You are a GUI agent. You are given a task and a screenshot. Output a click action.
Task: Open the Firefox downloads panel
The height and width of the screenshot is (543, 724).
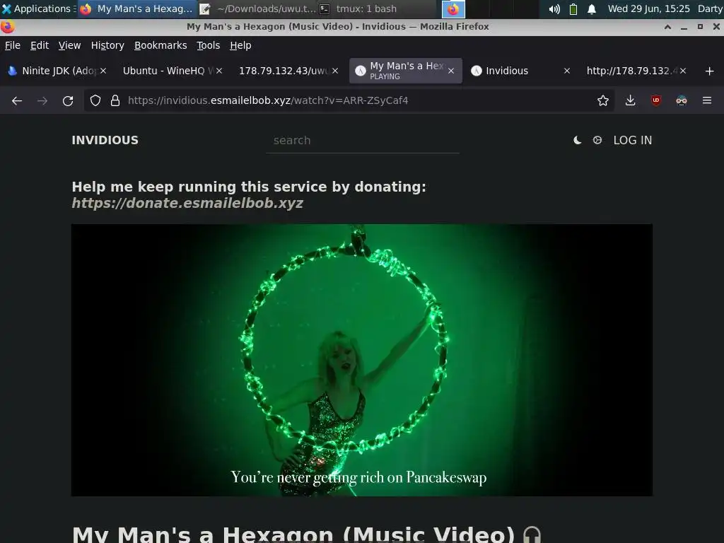coord(630,100)
